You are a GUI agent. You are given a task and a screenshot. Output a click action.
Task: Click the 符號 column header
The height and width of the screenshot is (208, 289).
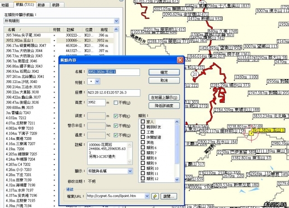(56, 29)
